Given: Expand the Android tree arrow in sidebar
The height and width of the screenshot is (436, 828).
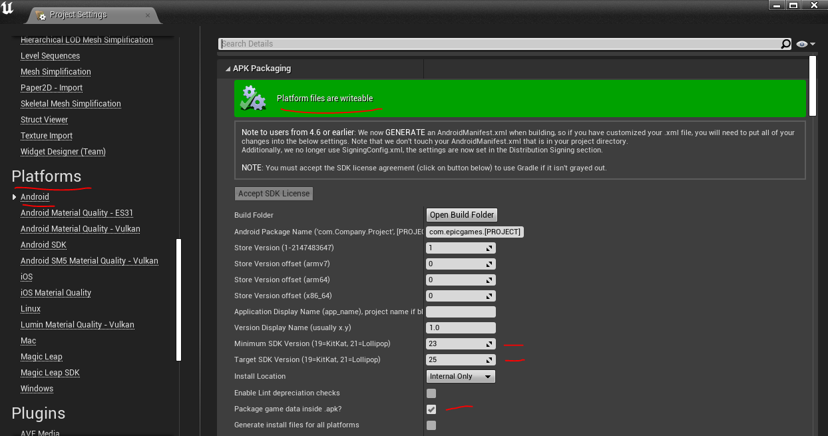Looking at the screenshot, I should [x=14, y=197].
